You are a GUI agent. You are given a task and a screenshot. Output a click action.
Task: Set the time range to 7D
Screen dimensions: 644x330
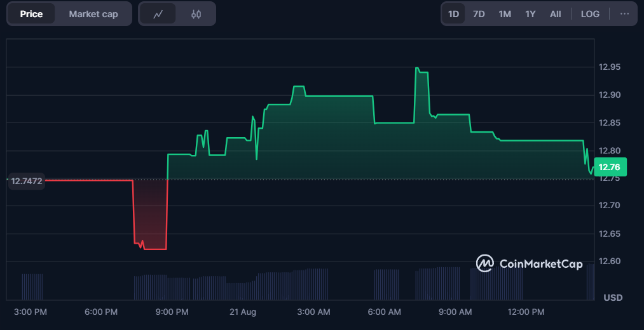click(479, 14)
